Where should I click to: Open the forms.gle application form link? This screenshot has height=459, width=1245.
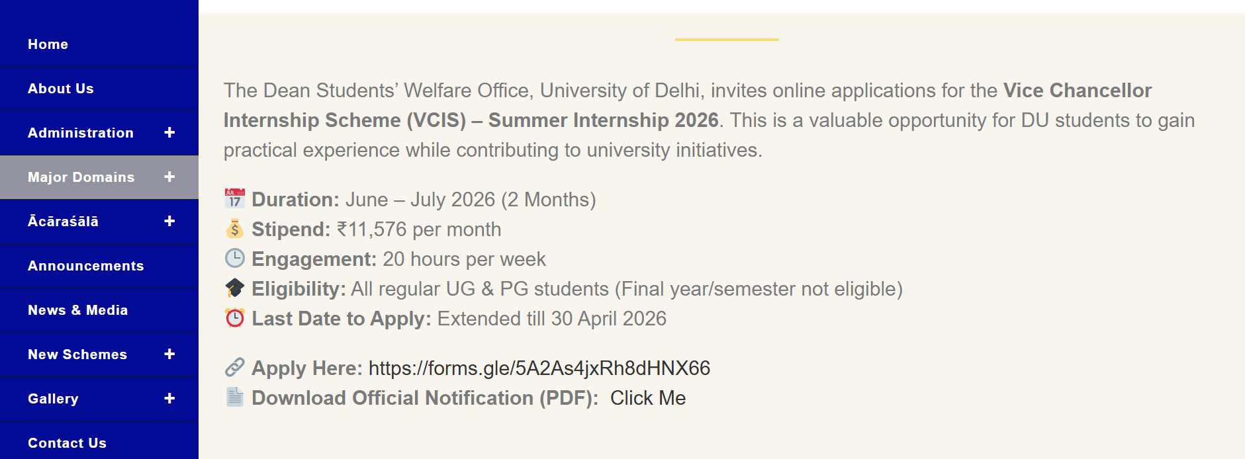click(539, 368)
